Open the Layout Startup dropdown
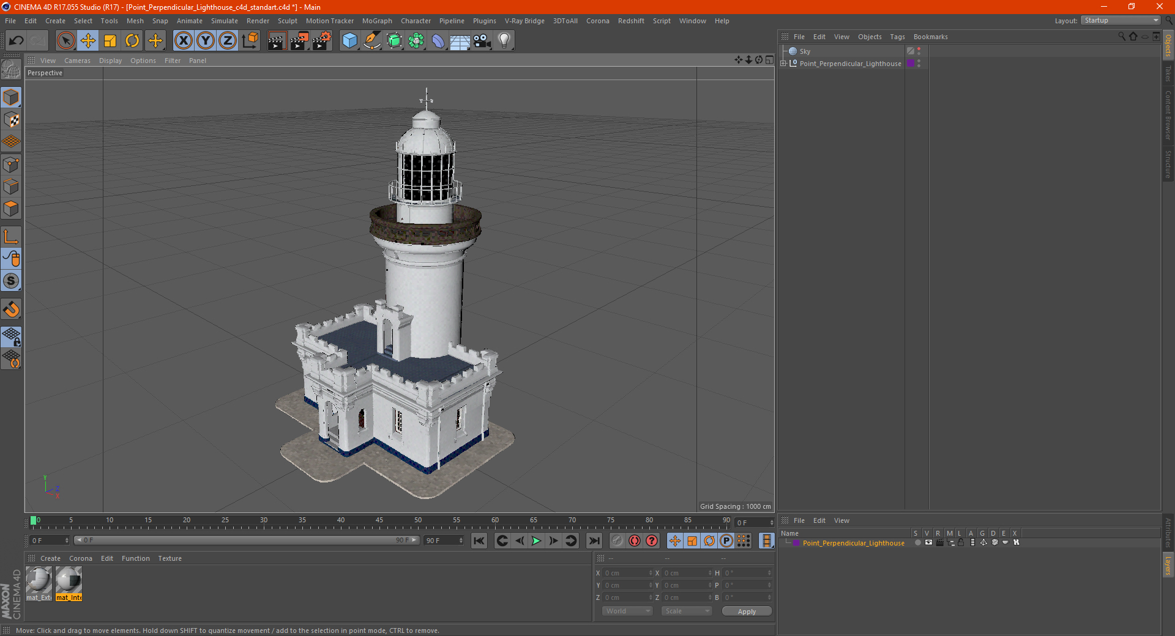 (1121, 20)
